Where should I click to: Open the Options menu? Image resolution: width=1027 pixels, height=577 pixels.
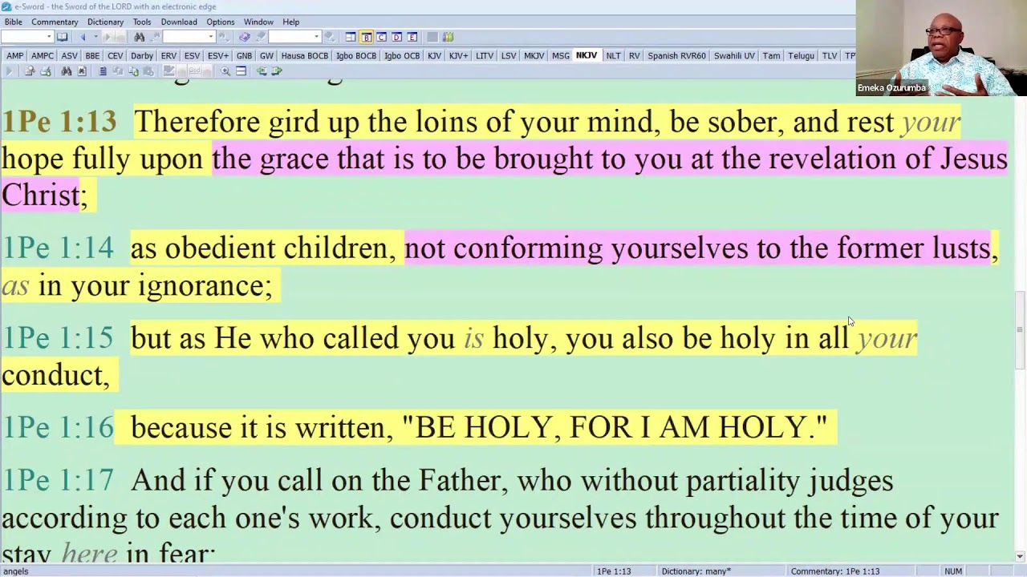click(221, 22)
